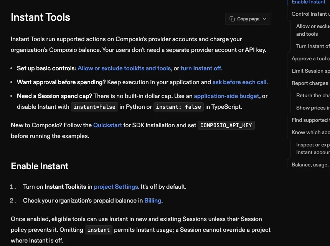The width and height of the screenshot is (330, 246).
Task: Click the 'COMPOSIO_API_KEY' code snippet
Action: pyautogui.click(x=226, y=125)
